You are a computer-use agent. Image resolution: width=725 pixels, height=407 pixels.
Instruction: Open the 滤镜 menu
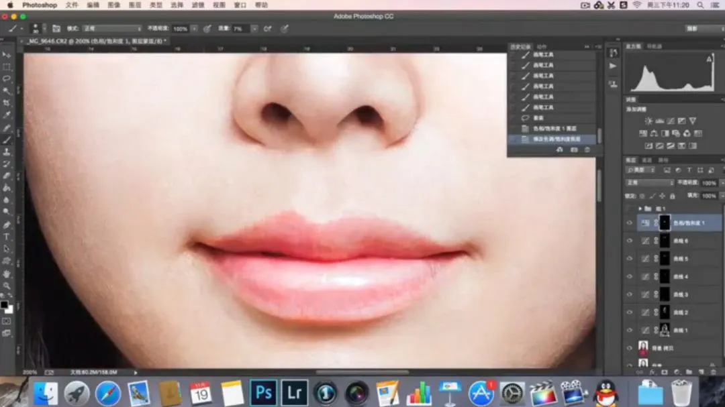click(x=197, y=5)
